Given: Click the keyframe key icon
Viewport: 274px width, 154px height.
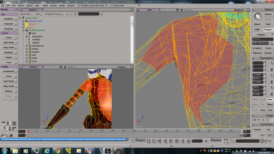Looking at the screenshot, I should pyautogui.click(x=232, y=141).
